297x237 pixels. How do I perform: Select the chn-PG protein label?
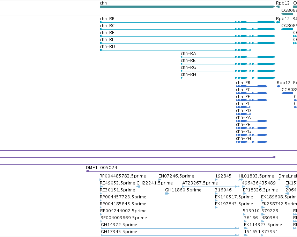243,132
